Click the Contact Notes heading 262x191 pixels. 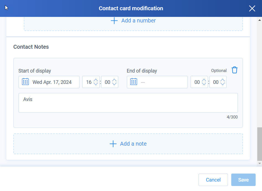point(31,47)
